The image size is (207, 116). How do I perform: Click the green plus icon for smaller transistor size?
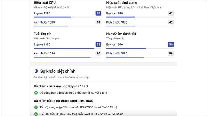(x=36, y=93)
